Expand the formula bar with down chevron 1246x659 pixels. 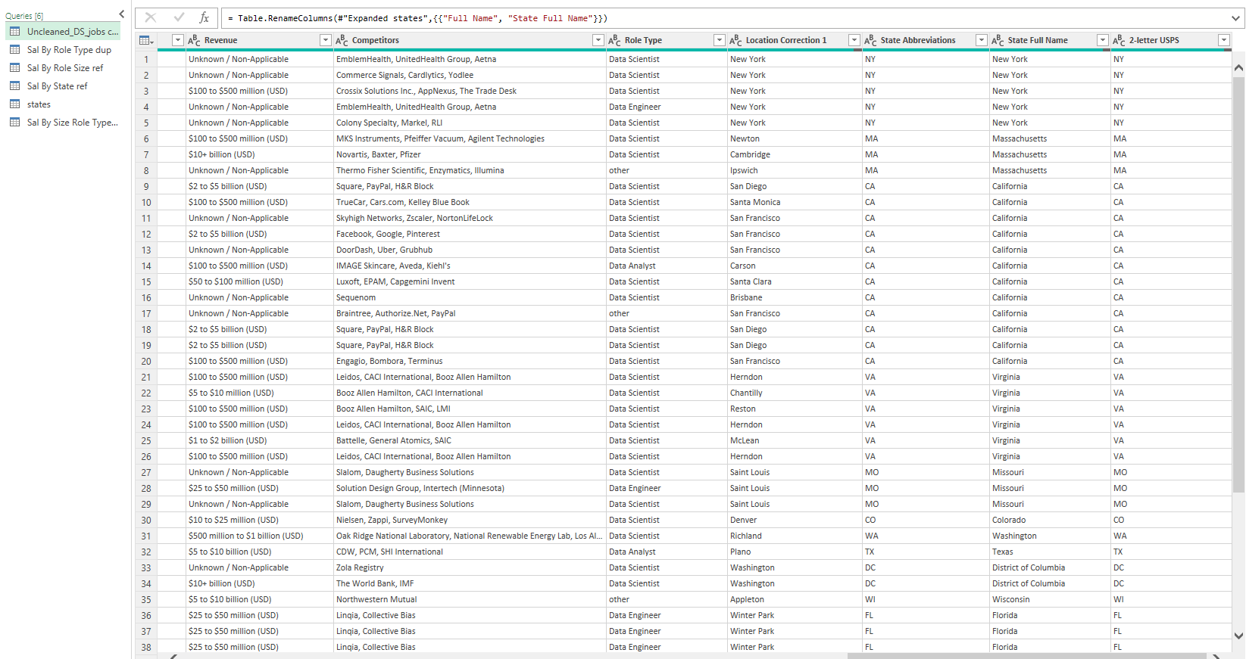1236,18
